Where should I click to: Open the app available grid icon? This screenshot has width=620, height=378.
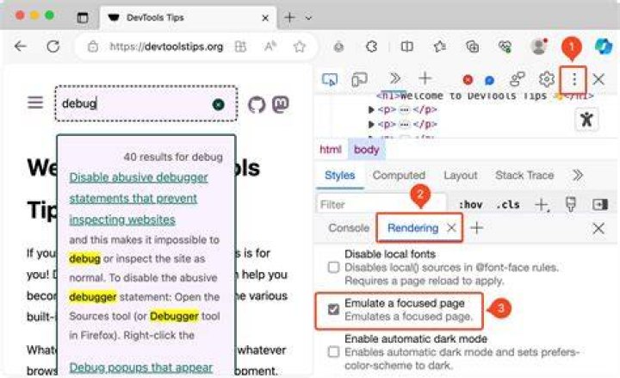[240, 46]
